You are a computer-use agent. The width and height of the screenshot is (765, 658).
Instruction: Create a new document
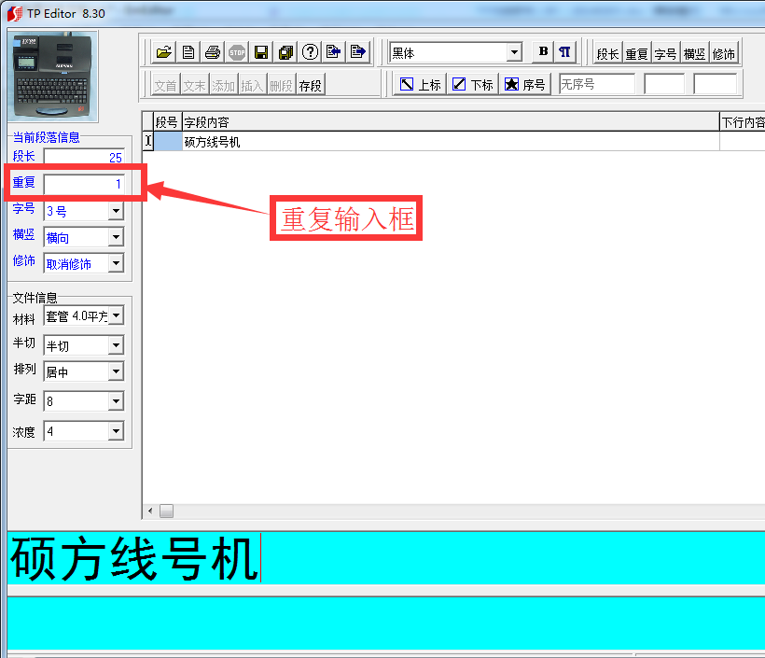coord(188,52)
